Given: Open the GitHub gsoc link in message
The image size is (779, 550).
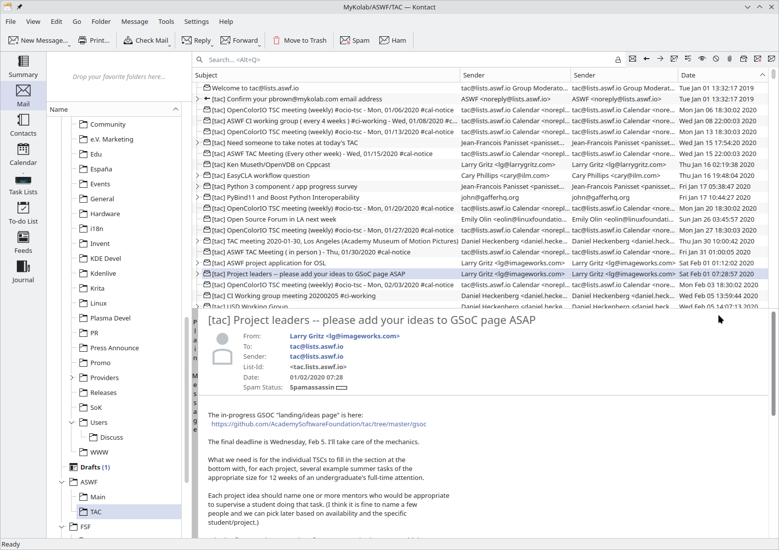Looking at the screenshot, I should (x=319, y=424).
